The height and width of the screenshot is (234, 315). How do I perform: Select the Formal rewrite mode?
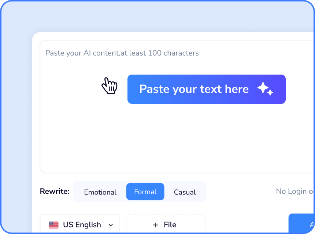tap(145, 192)
